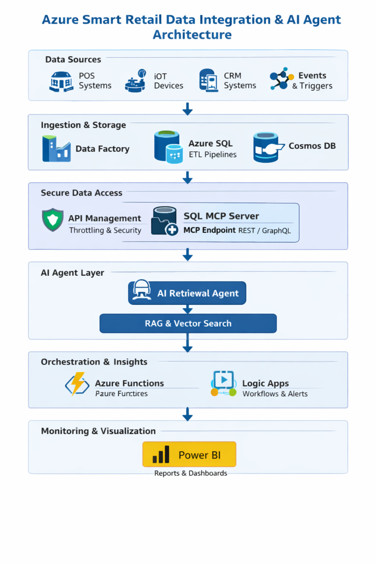
Task: Select the Events & Triggers node icon
Action: tap(282, 79)
